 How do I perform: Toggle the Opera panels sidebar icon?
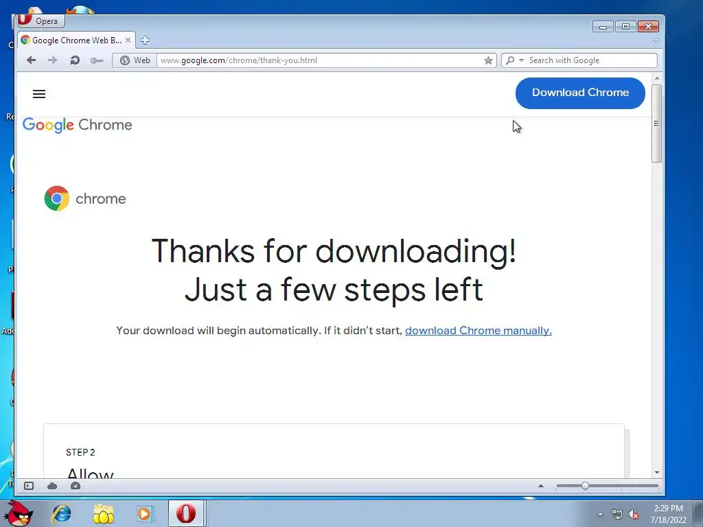(x=29, y=486)
